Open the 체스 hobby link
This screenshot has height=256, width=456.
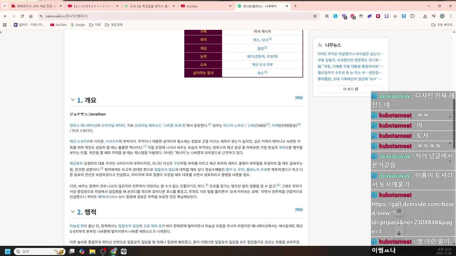pyautogui.click(x=256, y=40)
